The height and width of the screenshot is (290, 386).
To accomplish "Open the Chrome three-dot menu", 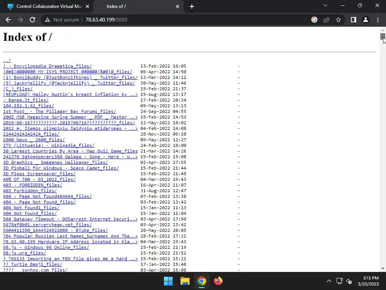I will point(378,20).
